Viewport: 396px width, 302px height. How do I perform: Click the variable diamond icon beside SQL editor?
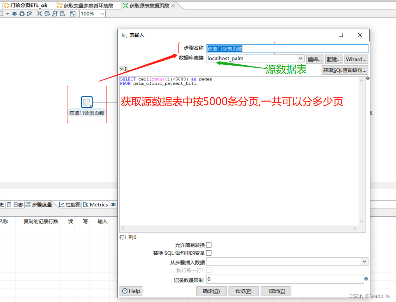(x=368, y=78)
